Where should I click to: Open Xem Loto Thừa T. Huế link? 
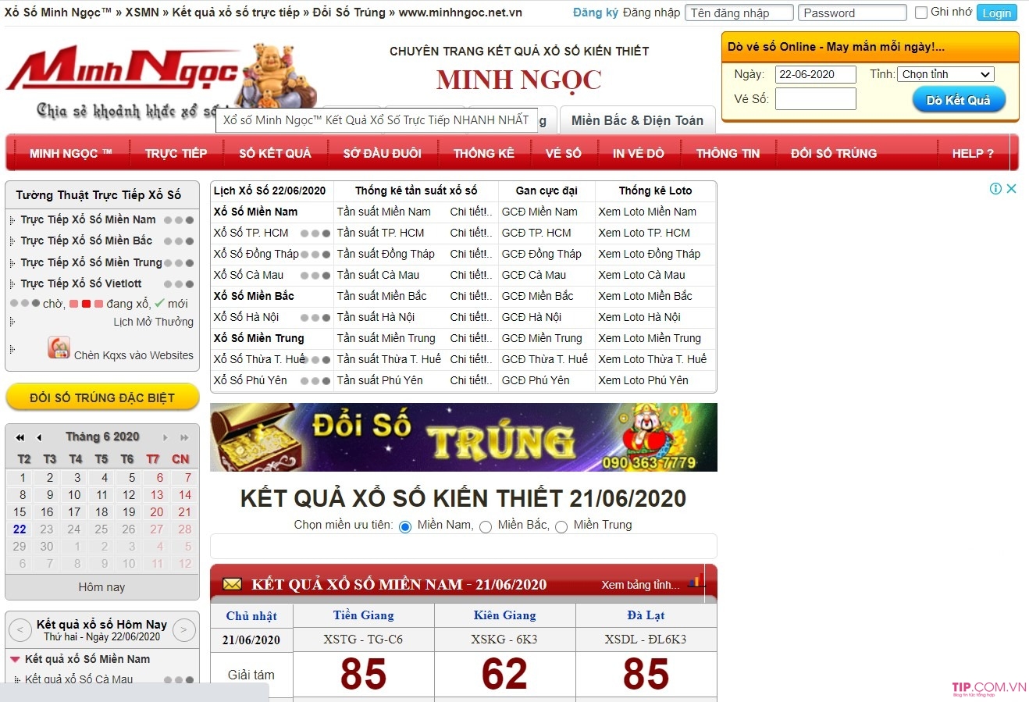click(653, 359)
